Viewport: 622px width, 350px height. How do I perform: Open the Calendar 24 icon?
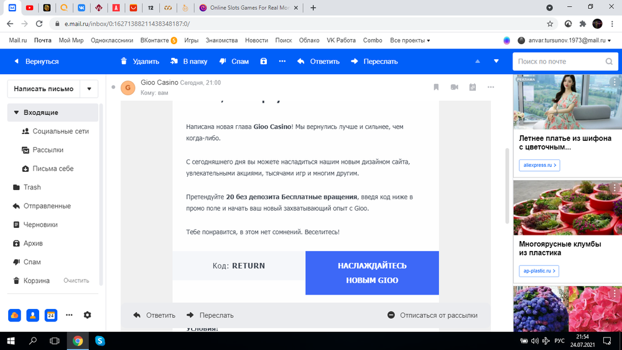(51, 315)
